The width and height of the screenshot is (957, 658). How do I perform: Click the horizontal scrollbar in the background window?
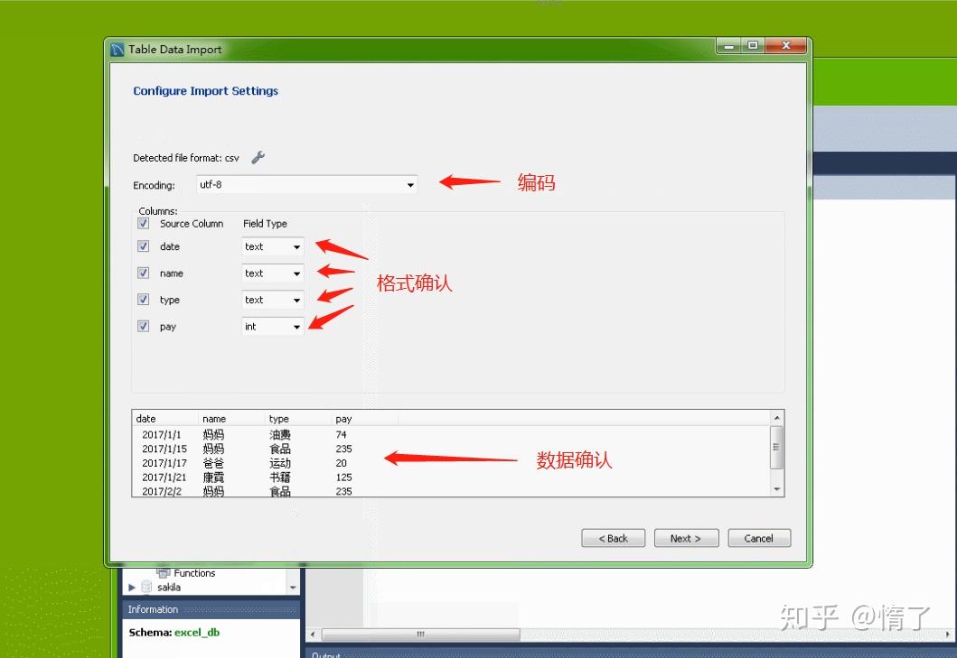[420, 635]
